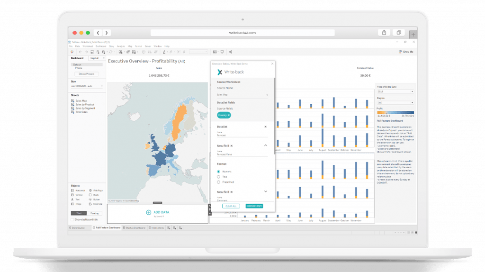Click the Highlight pen toolbar icon

coord(164,52)
